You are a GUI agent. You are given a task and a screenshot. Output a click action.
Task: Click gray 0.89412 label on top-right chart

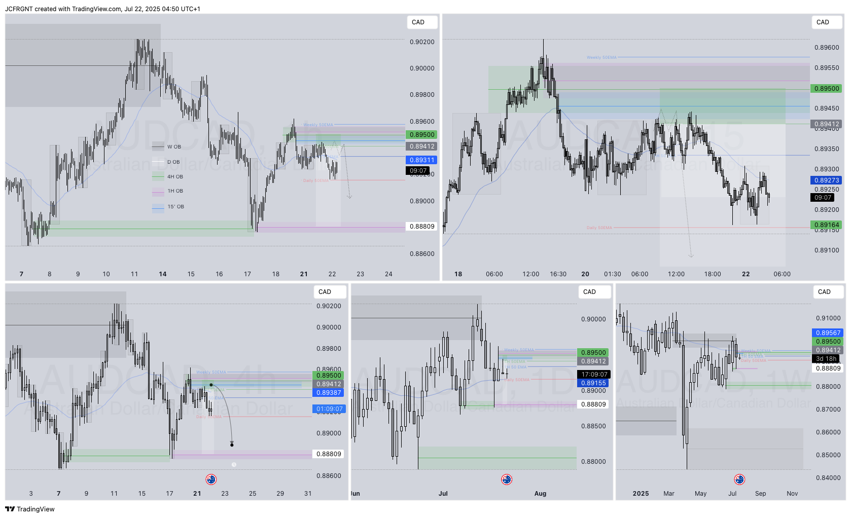826,124
